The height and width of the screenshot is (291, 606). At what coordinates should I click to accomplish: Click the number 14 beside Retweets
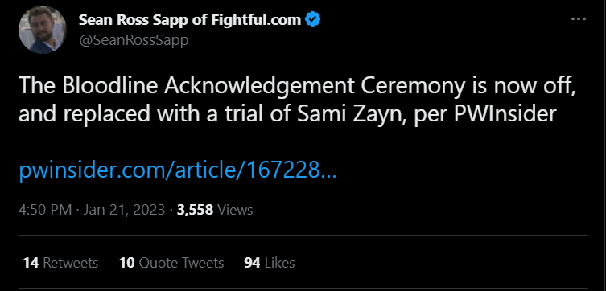[31, 263]
